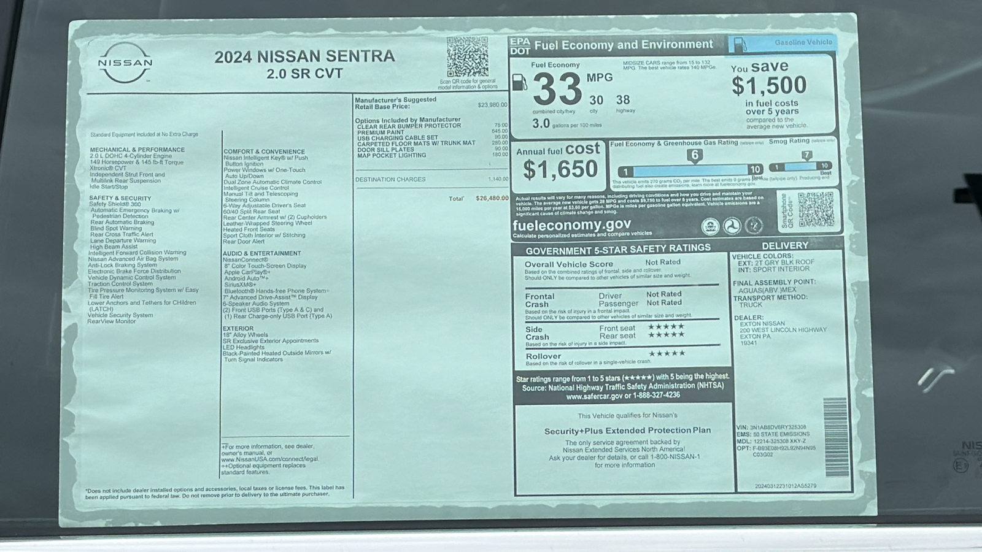Open the www.NissanUSA.com/connect/legal link
Image resolution: width=982 pixels, height=552 pixels.
coord(269,459)
